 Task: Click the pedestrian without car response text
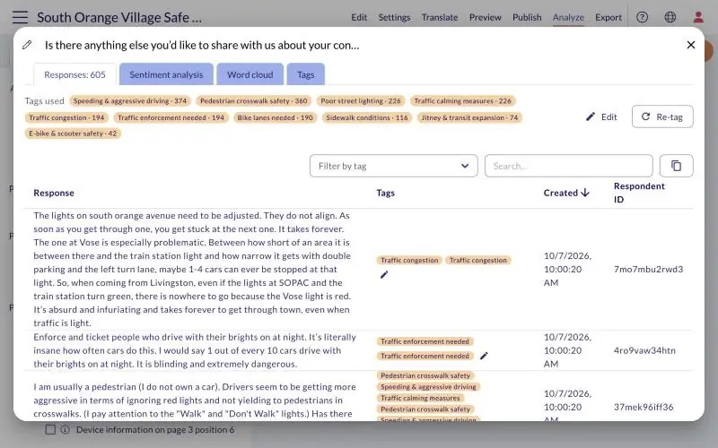[x=195, y=401]
